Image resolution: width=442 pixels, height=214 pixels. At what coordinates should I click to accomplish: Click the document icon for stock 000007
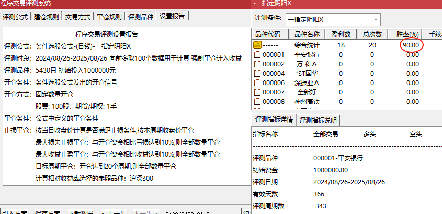coord(257,92)
